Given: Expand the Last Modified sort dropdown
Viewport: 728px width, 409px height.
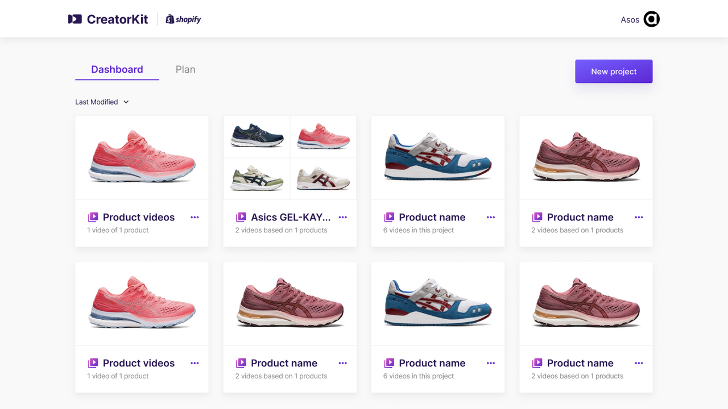Looking at the screenshot, I should [102, 102].
